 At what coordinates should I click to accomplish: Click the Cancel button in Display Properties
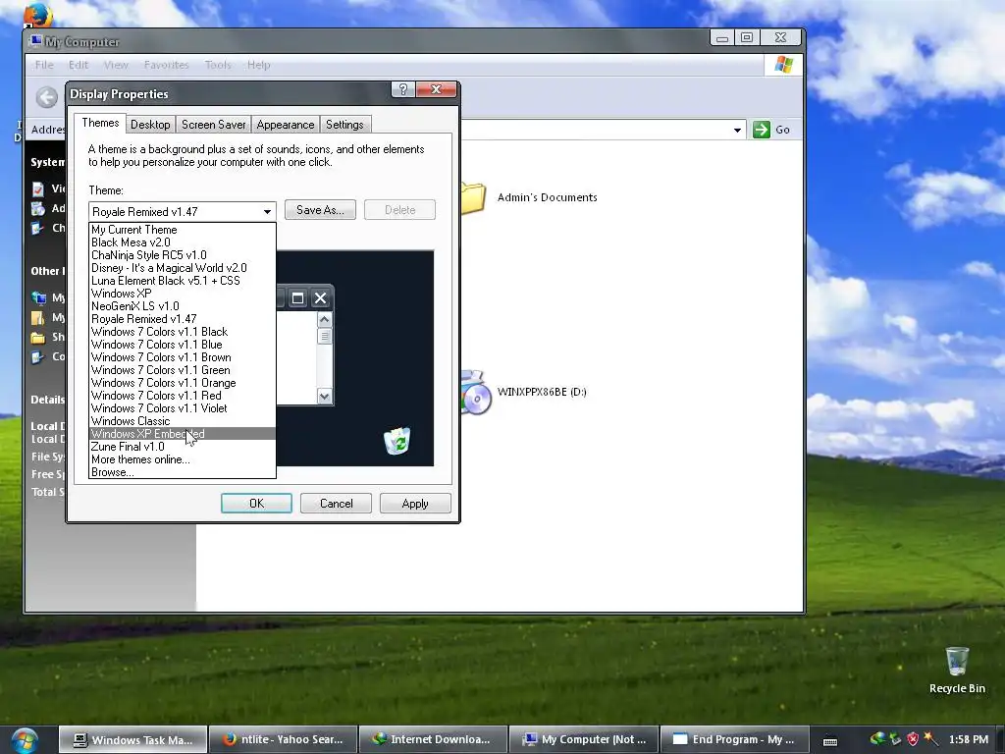[336, 504]
